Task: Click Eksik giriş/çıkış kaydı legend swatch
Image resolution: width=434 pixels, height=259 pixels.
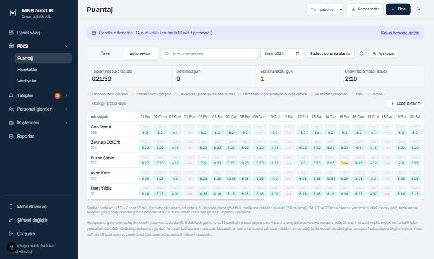Action: [x=89, y=103]
